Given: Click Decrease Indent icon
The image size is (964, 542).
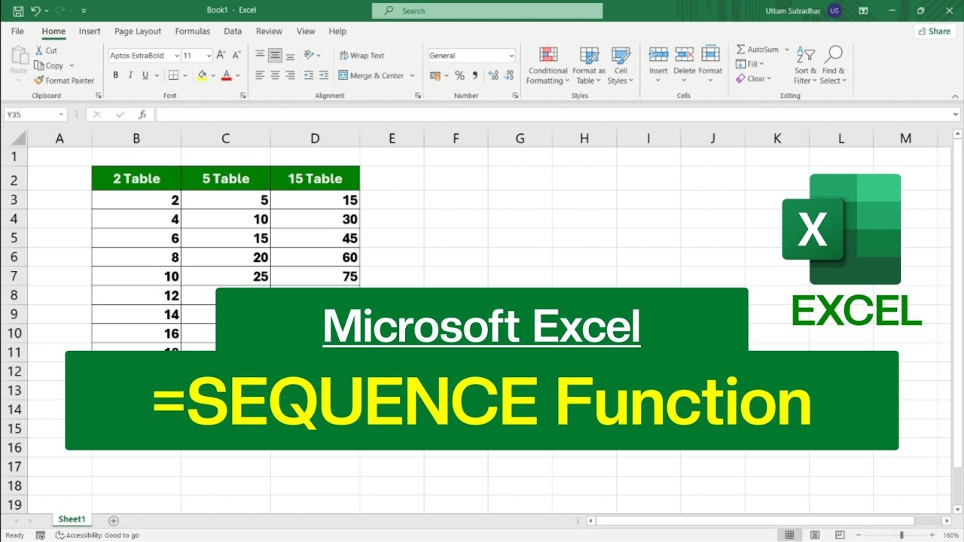Looking at the screenshot, I should (309, 75).
